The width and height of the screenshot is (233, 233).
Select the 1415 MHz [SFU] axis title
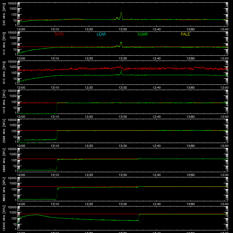[4, 102]
